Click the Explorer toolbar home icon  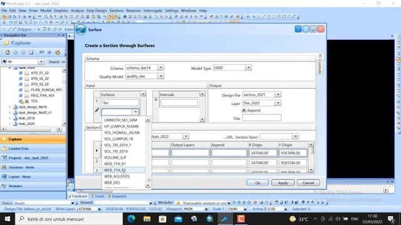(8, 52)
